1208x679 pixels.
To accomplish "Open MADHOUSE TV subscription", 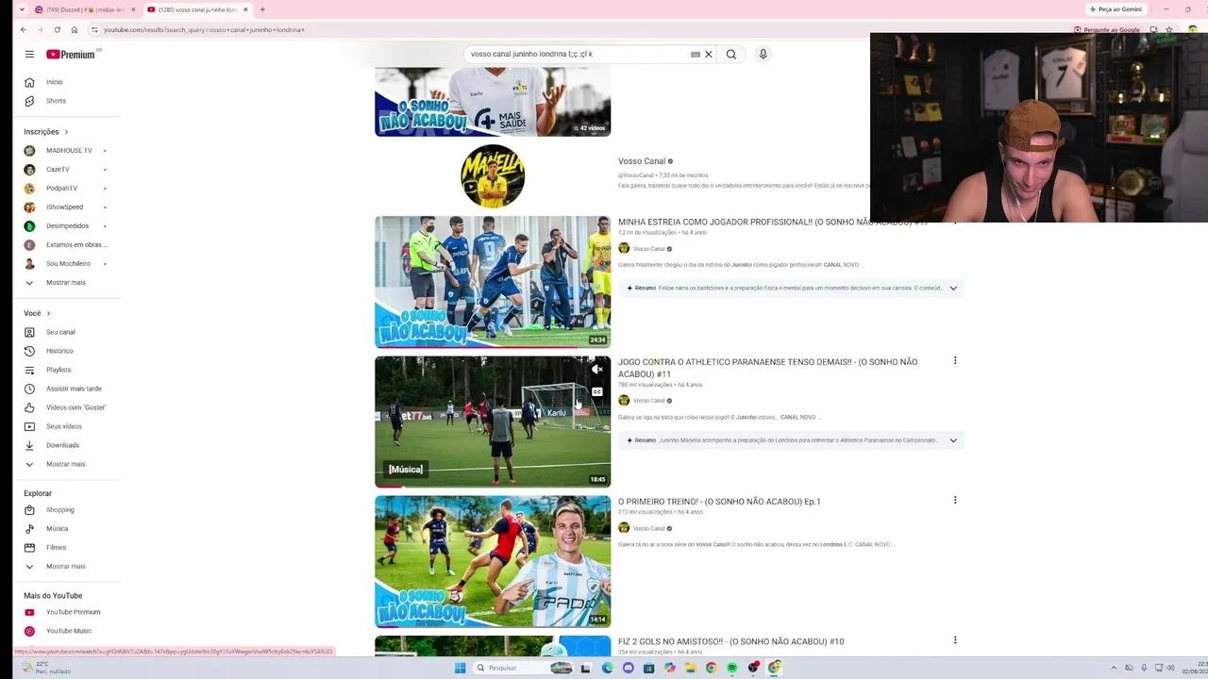I will (x=69, y=151).
